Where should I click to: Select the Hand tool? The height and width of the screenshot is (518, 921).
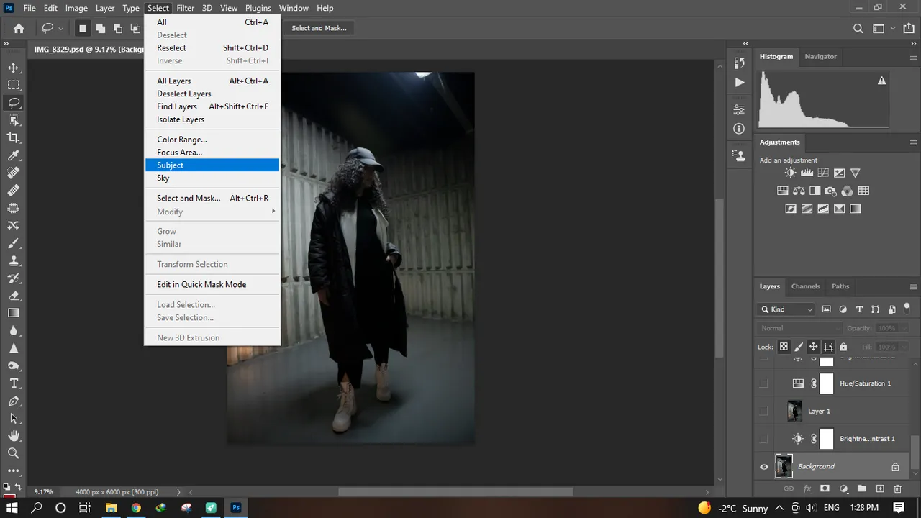pos(13,436)
